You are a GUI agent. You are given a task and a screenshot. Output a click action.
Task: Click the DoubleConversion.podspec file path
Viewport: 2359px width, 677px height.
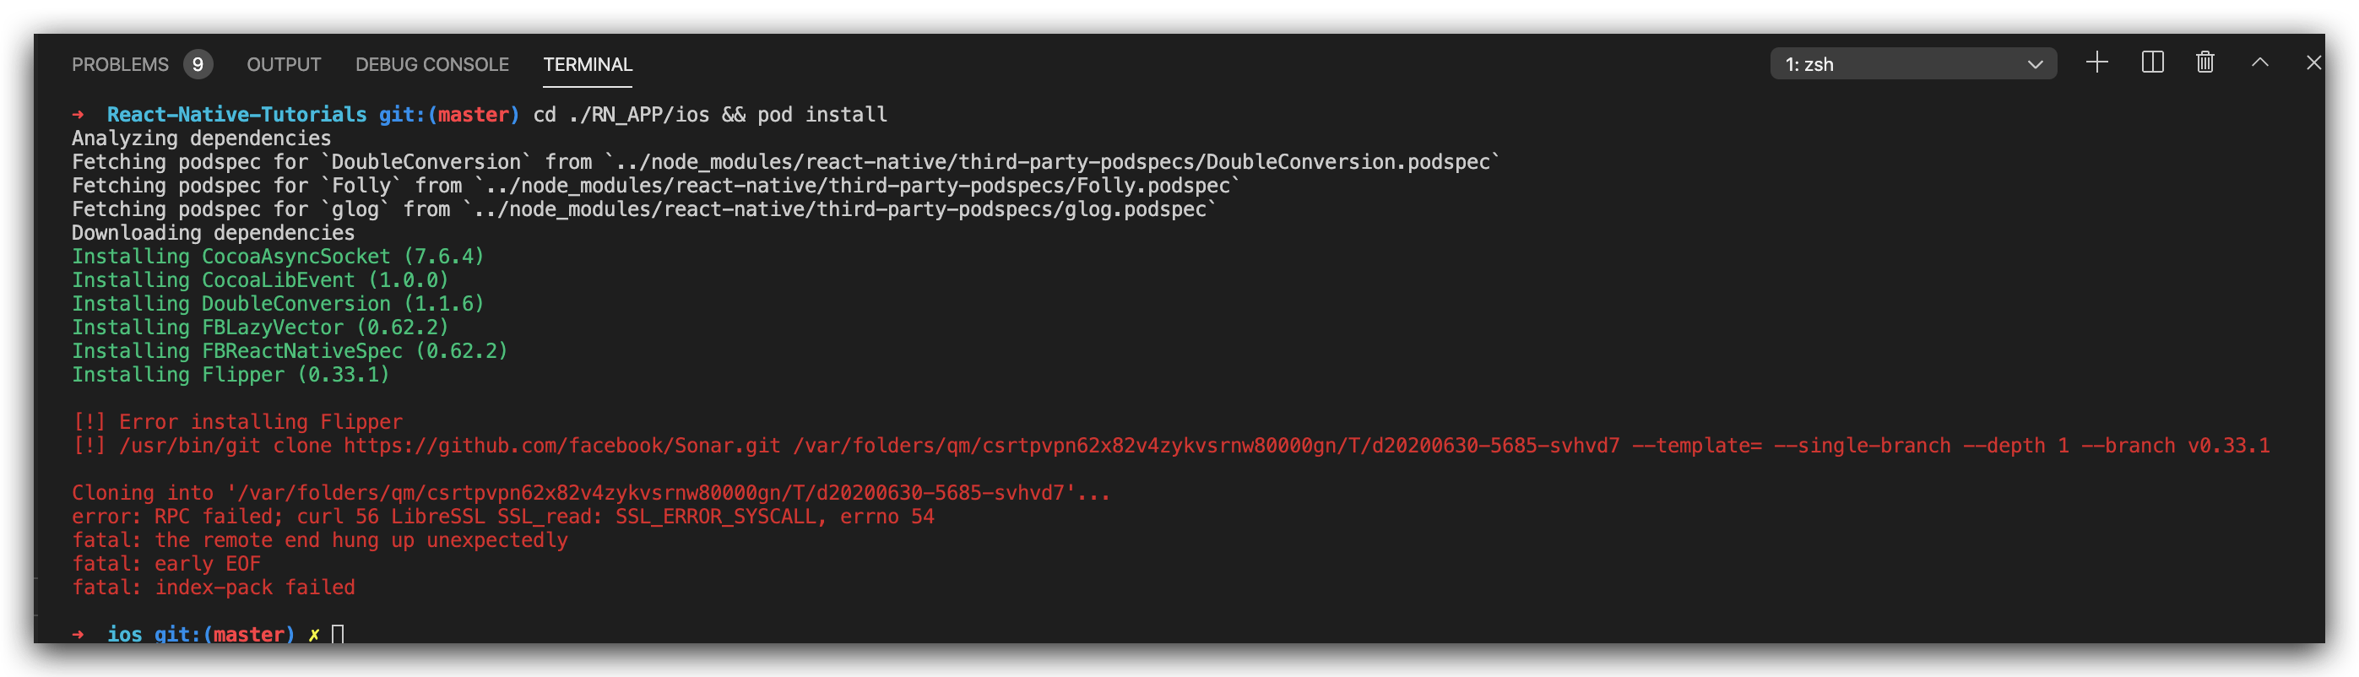(1051, 162)
